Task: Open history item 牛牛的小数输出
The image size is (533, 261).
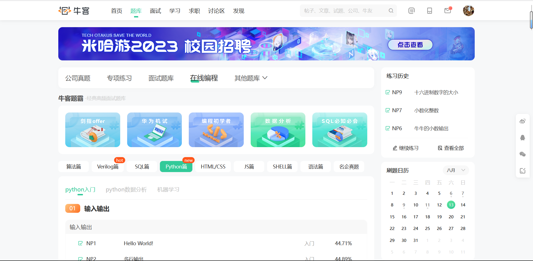Action: click(x=431, y=128)
